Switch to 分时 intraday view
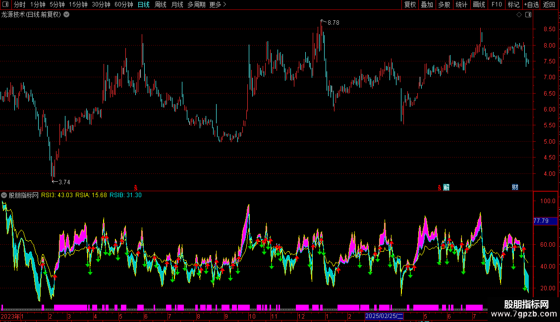This screenshot has height=322, width=560. 20,4
